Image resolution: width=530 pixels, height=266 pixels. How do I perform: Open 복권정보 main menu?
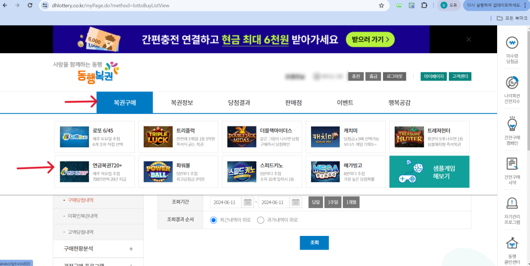point(182,103)
